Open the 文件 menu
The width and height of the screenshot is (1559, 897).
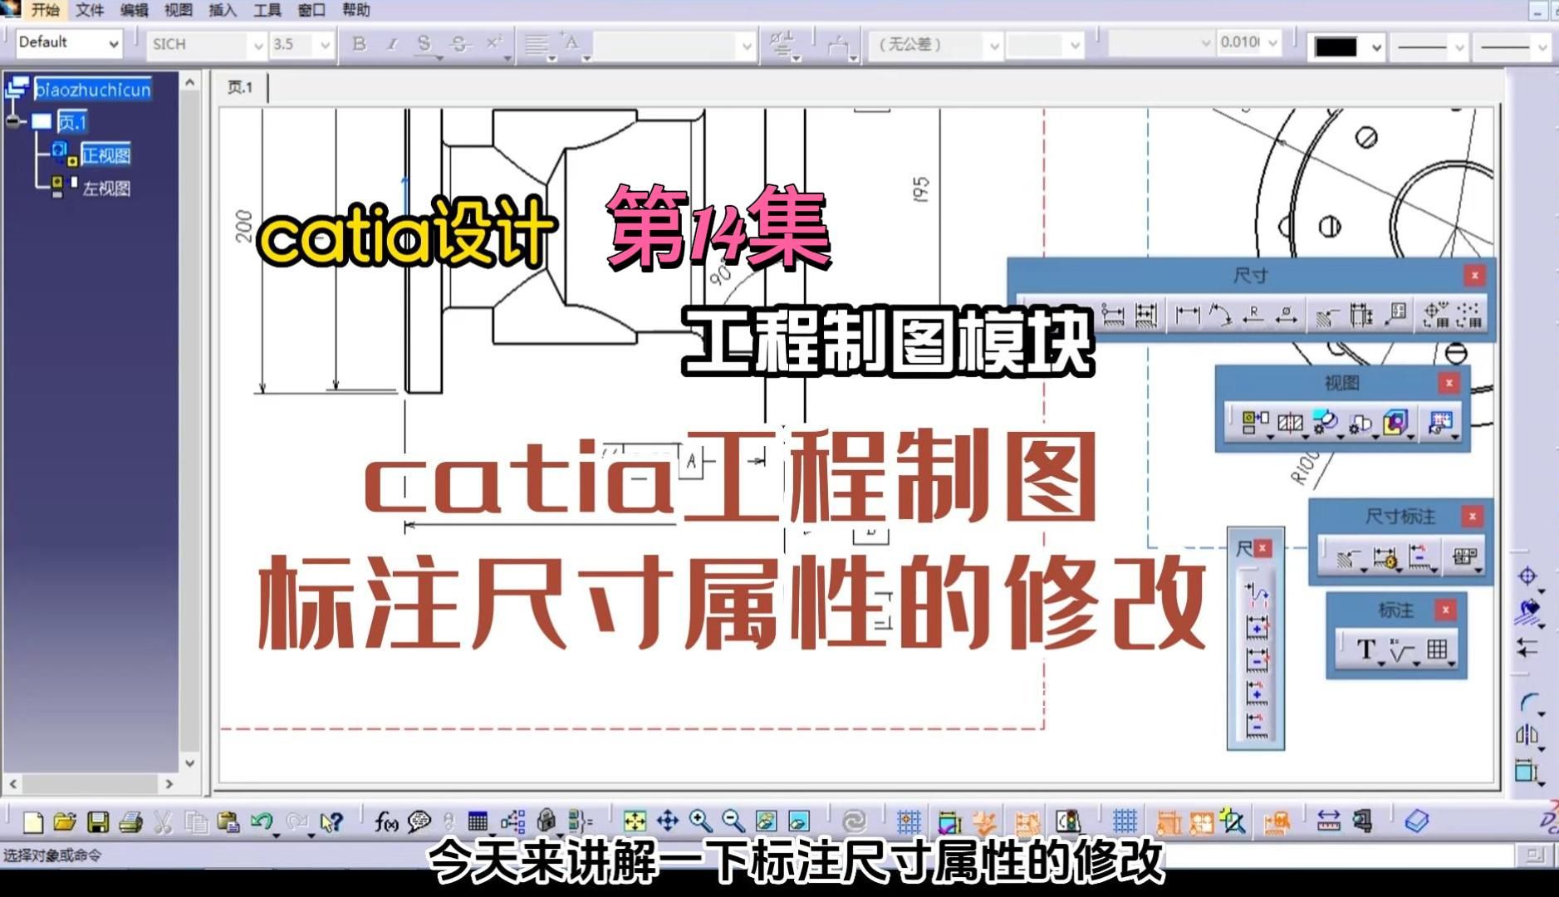[90, 10]
